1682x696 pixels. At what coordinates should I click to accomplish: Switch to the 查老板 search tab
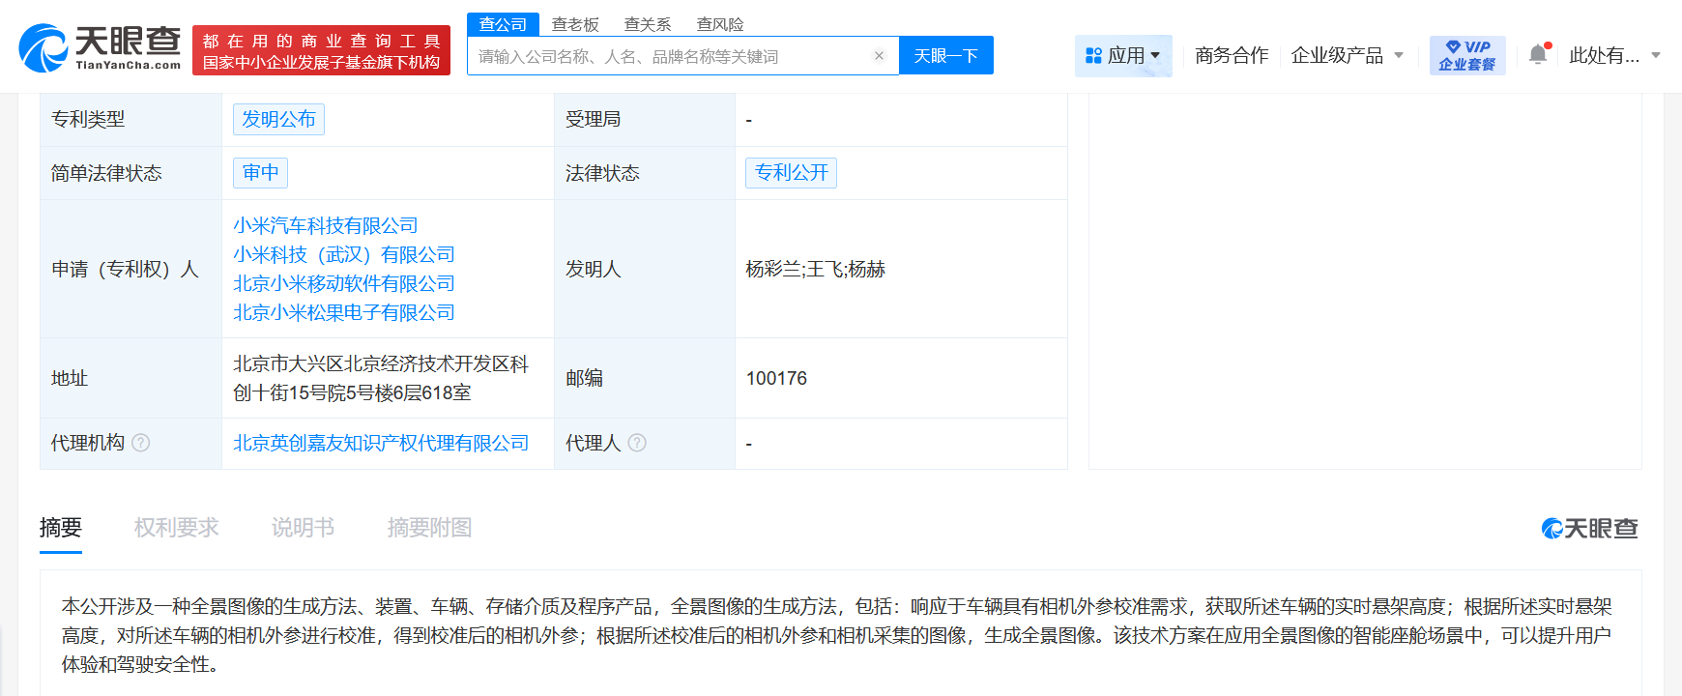pyautogui.click(x=575, y=24)
